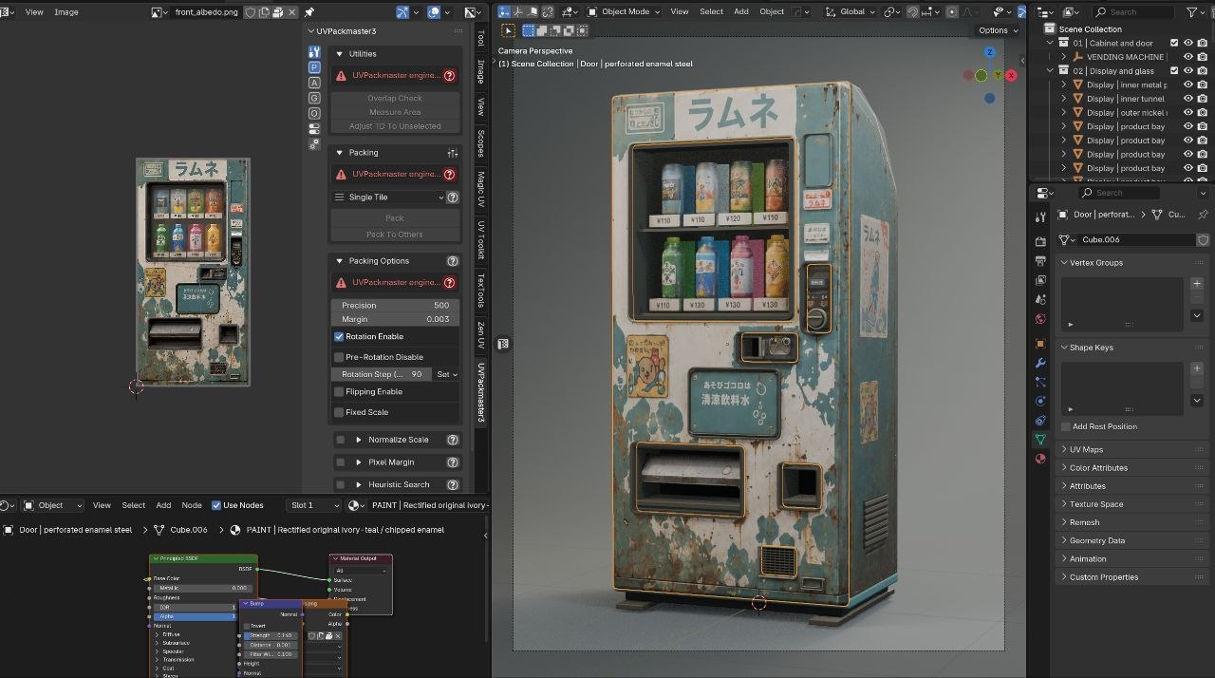Expand the Color Attributes panel
Image resolution: width=1215 pixels, height=678 pixels.
pyautogui.click(x=1098, y=467)
